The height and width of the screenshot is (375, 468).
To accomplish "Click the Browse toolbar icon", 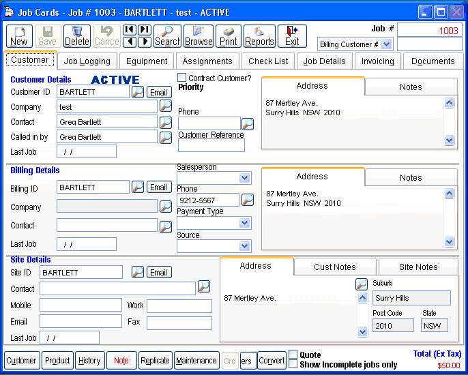I will [x=199, y=36].
